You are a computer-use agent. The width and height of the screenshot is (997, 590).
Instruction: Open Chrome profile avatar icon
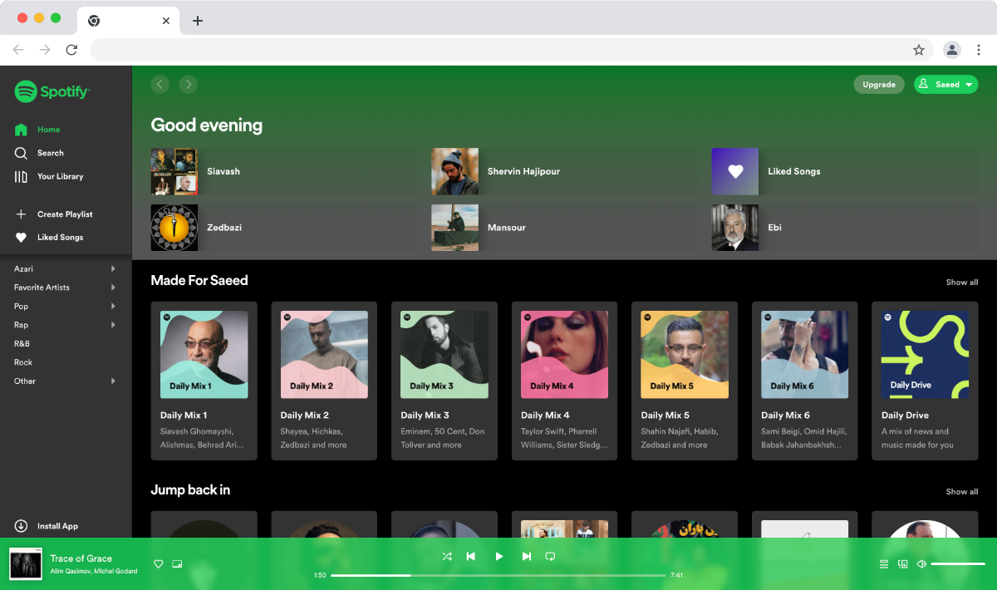pos(952,50)
